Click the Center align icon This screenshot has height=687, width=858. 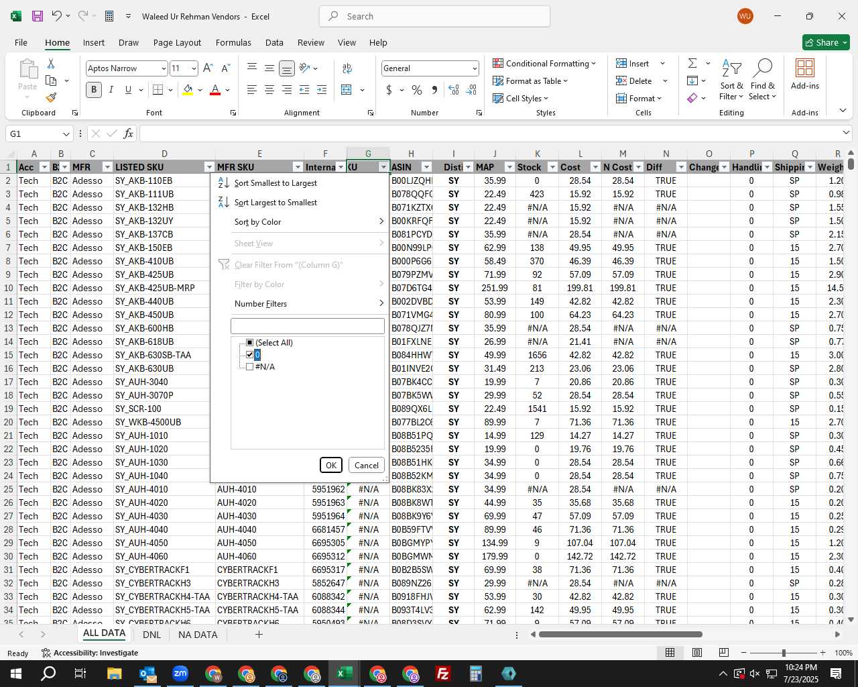coord(269,90)
